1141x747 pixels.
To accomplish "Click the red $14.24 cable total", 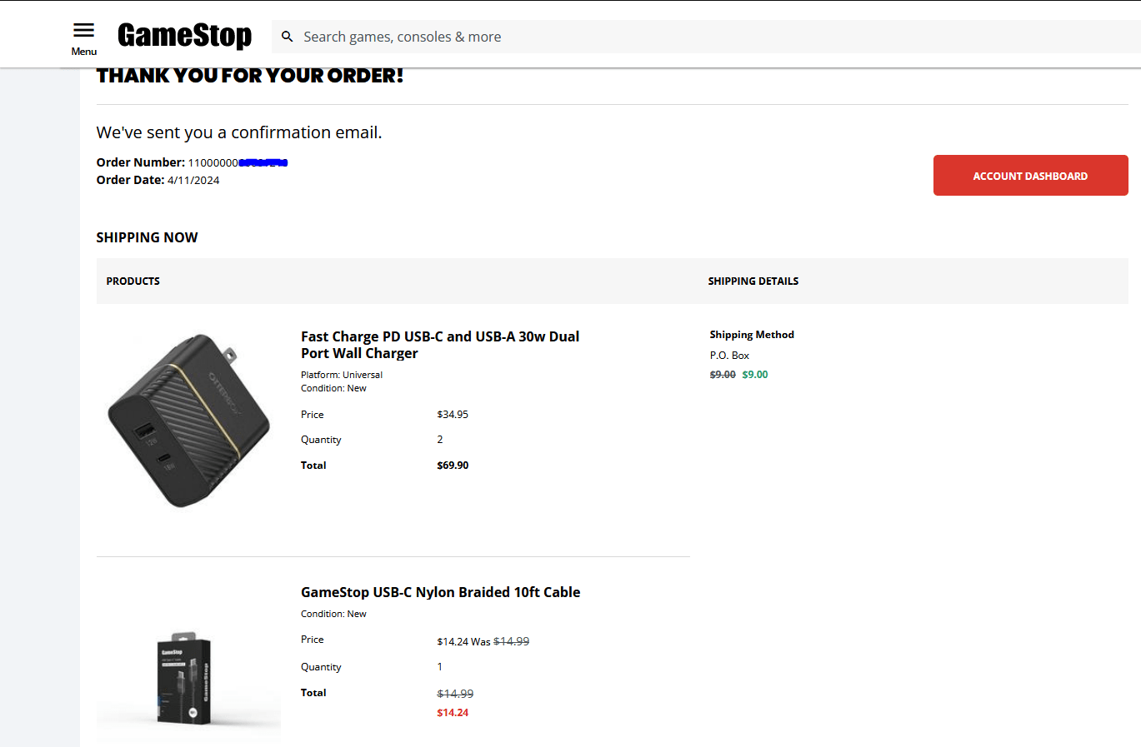I will coord(453,713).
